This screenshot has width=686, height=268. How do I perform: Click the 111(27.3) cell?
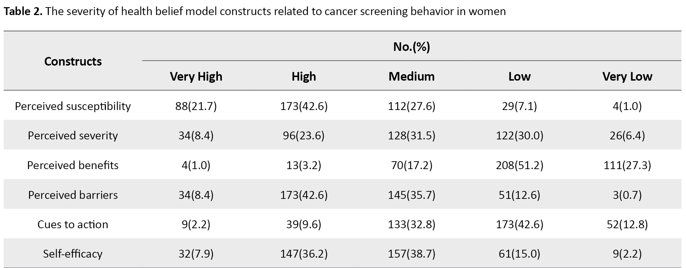[x=627, y=165]
